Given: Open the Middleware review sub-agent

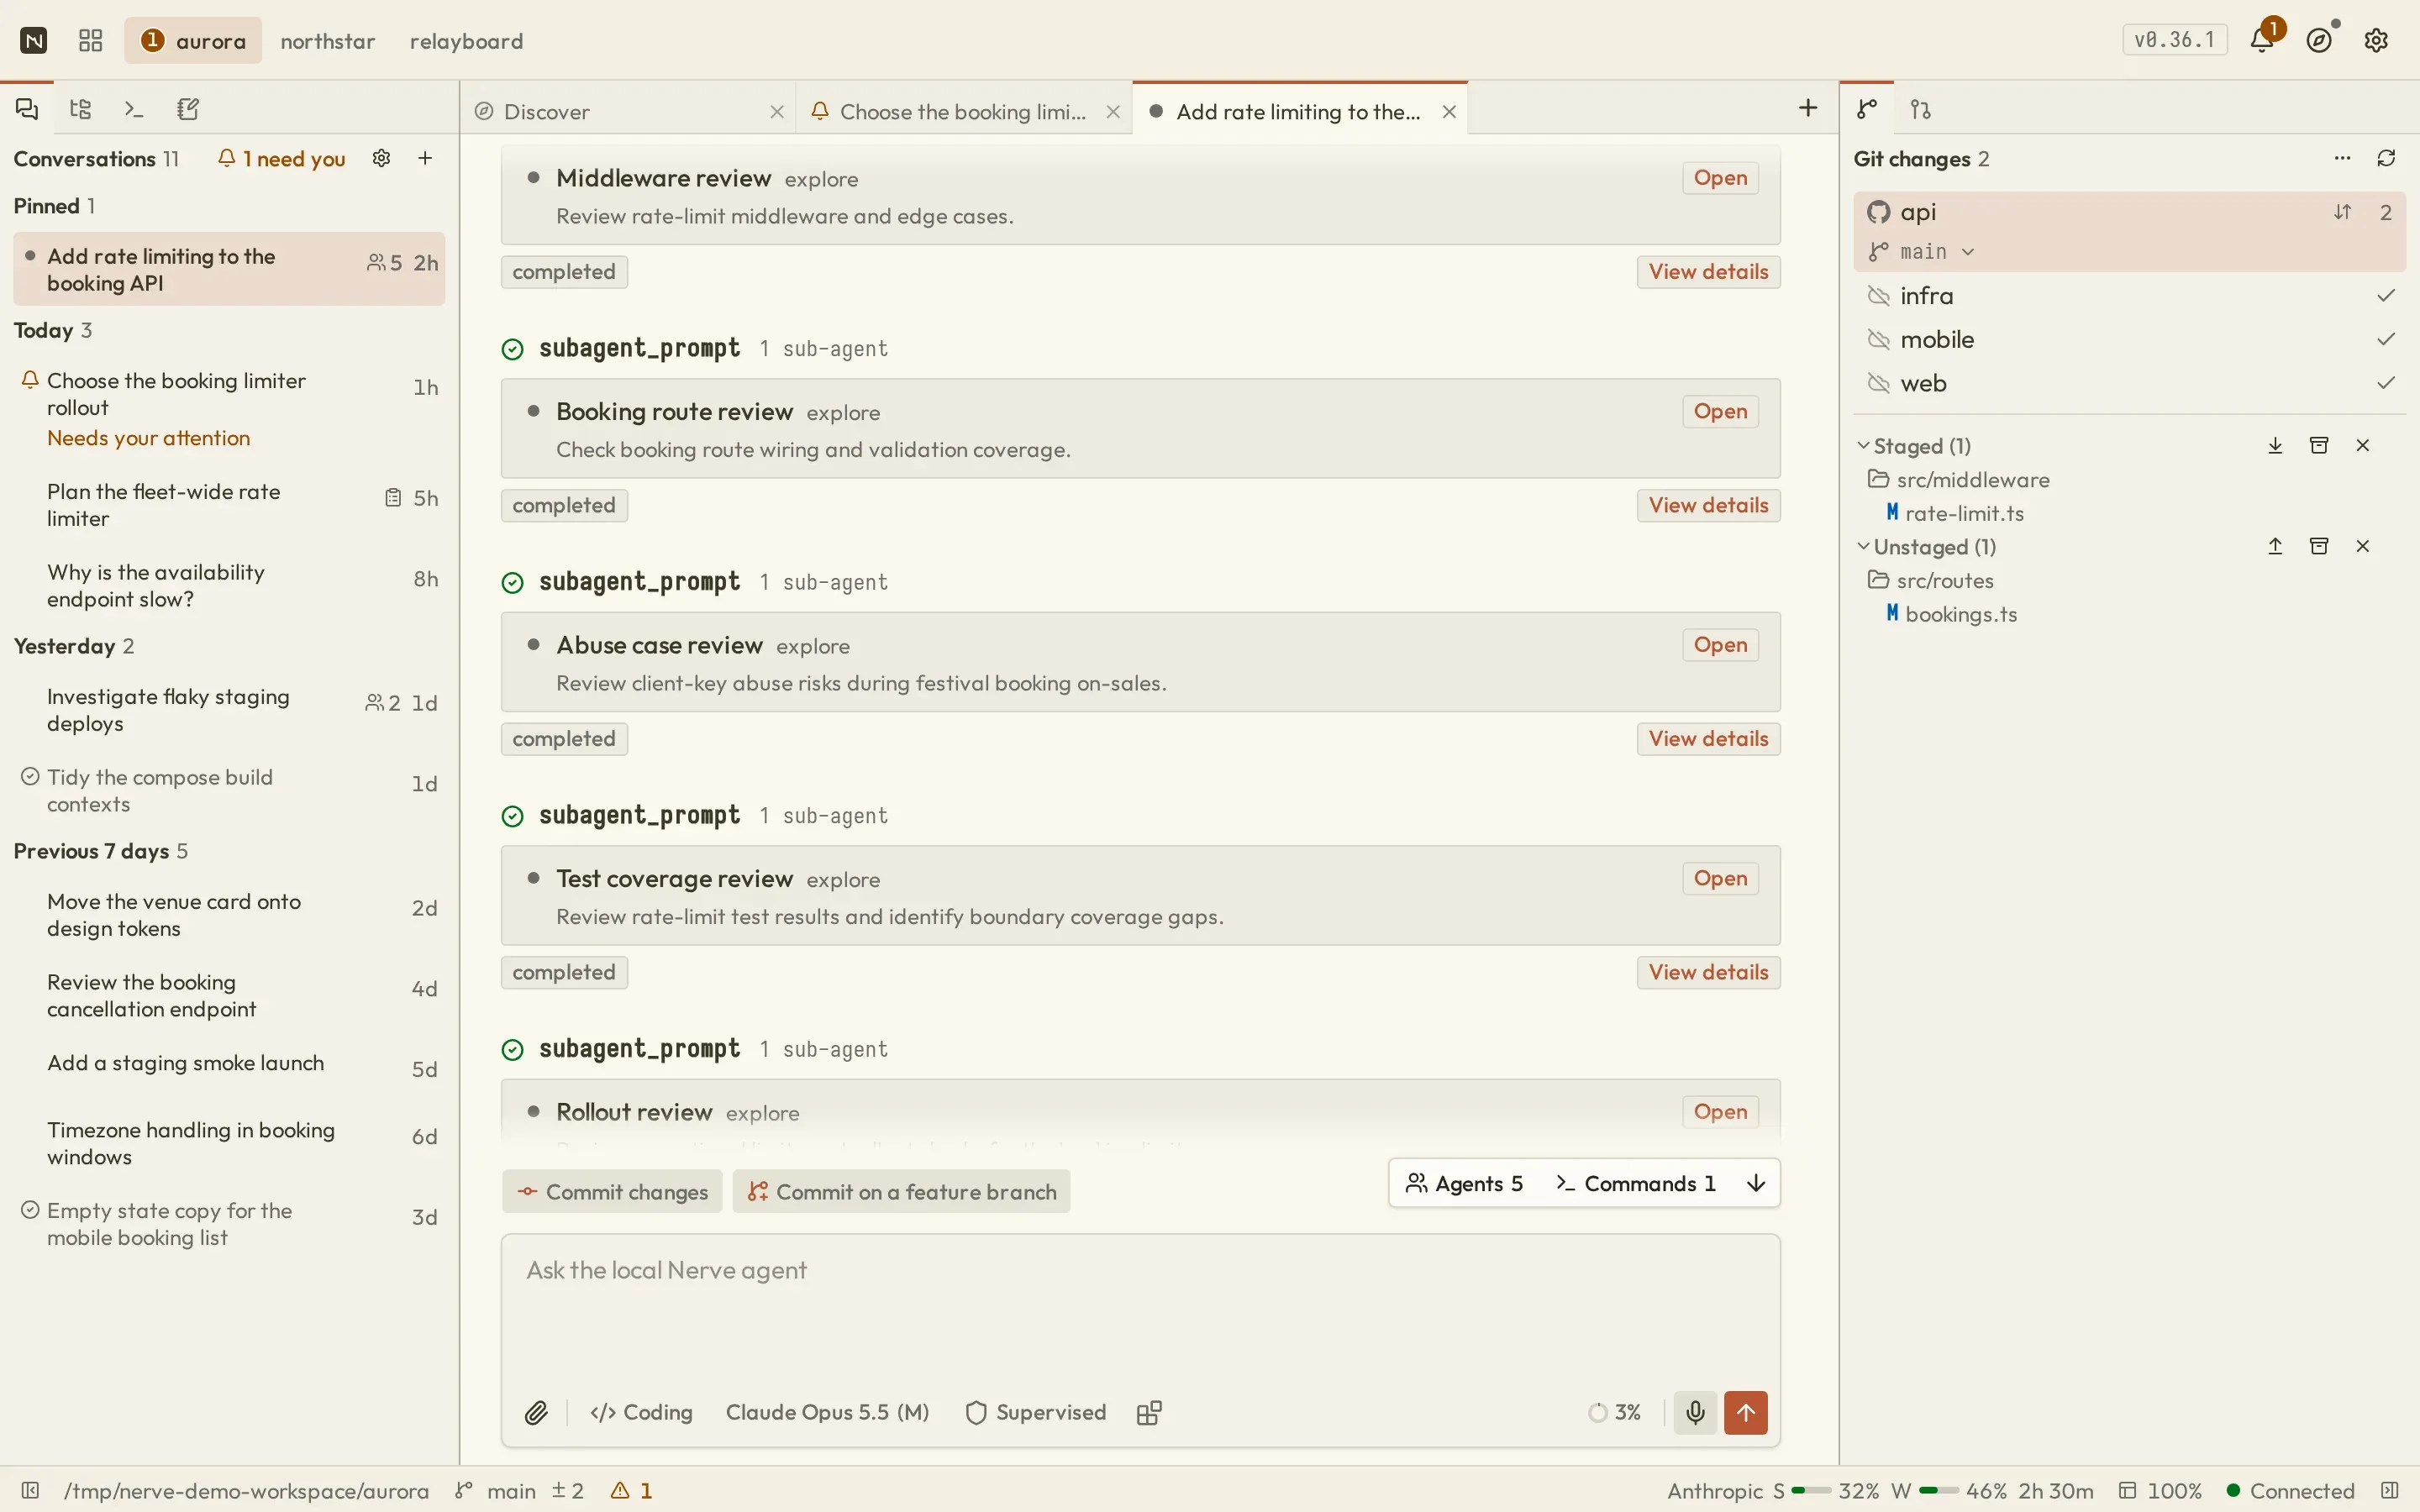Looking at the screenshot, I should tap(1720, 178).
